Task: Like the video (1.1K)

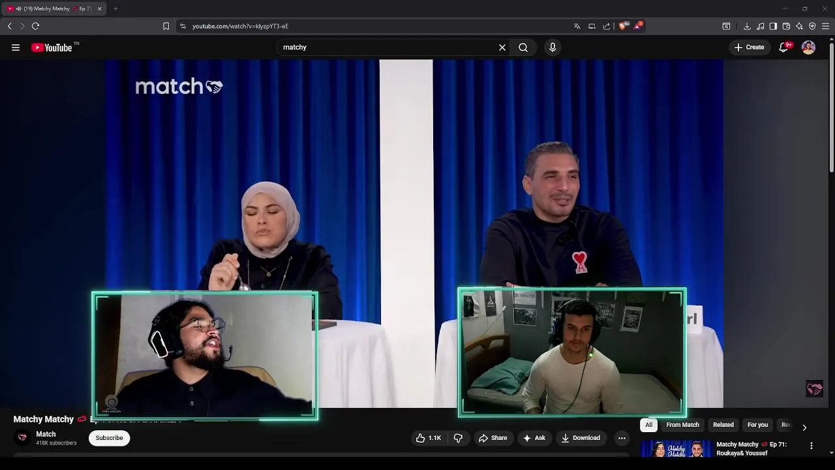Action: (x=429, y=438)
